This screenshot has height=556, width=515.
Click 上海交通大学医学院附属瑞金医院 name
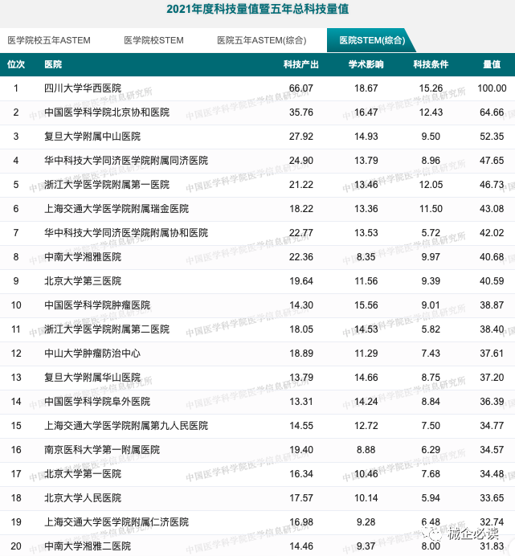[x=116, y=209]
